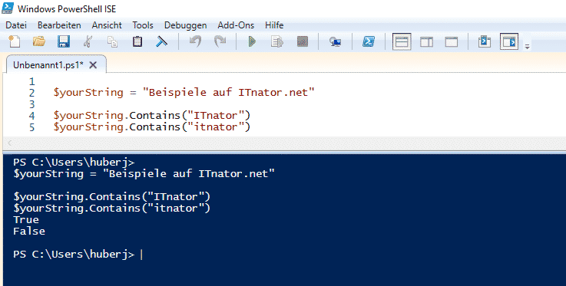
Task: Click console $yourString assignment line
Action: 144,174
